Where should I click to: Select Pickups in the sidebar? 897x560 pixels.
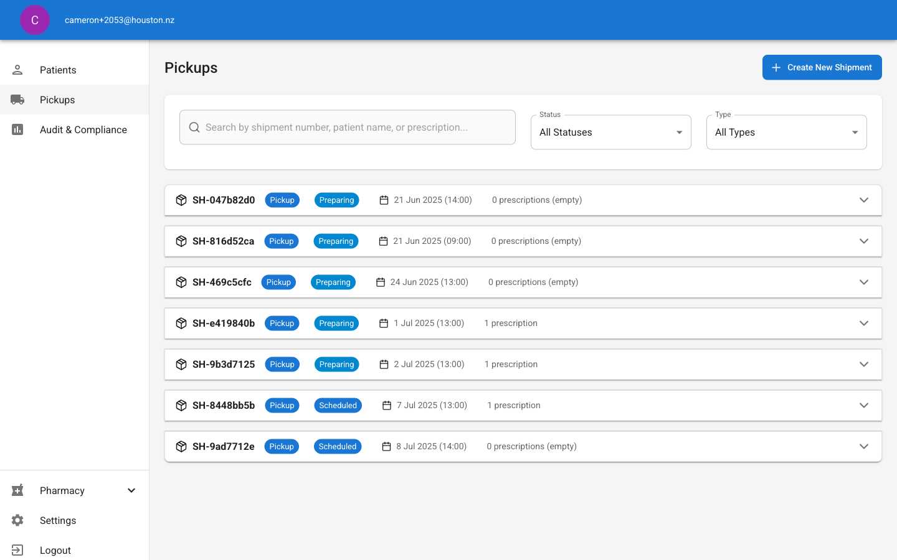tap(75, 100)
